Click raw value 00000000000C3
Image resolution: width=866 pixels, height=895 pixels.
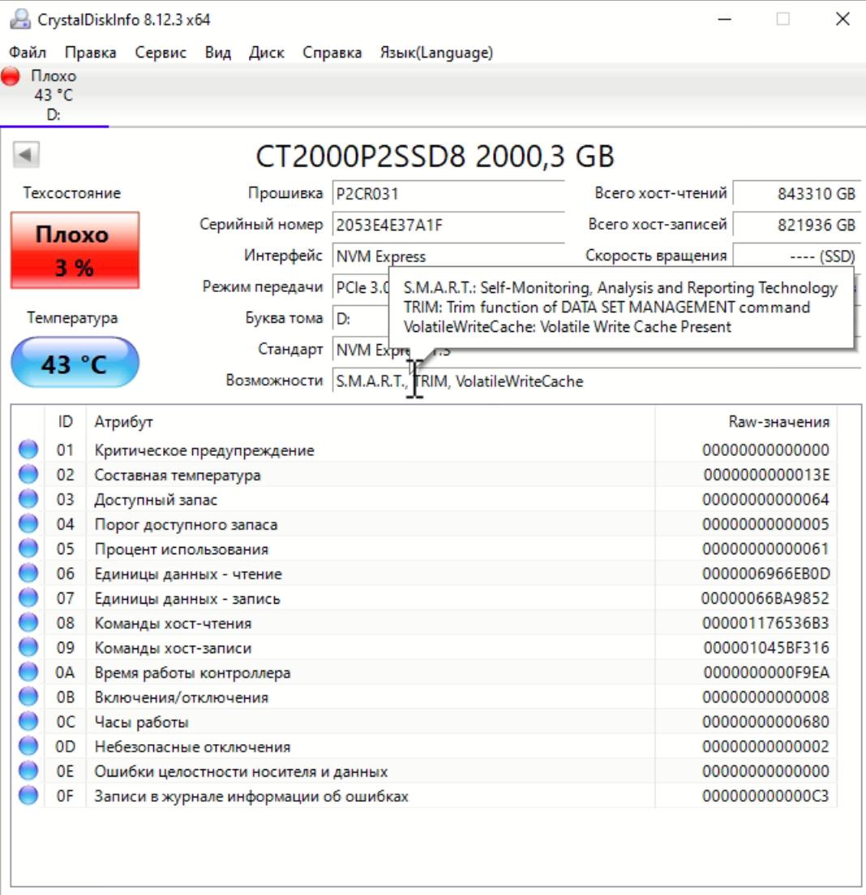[765, 796]
